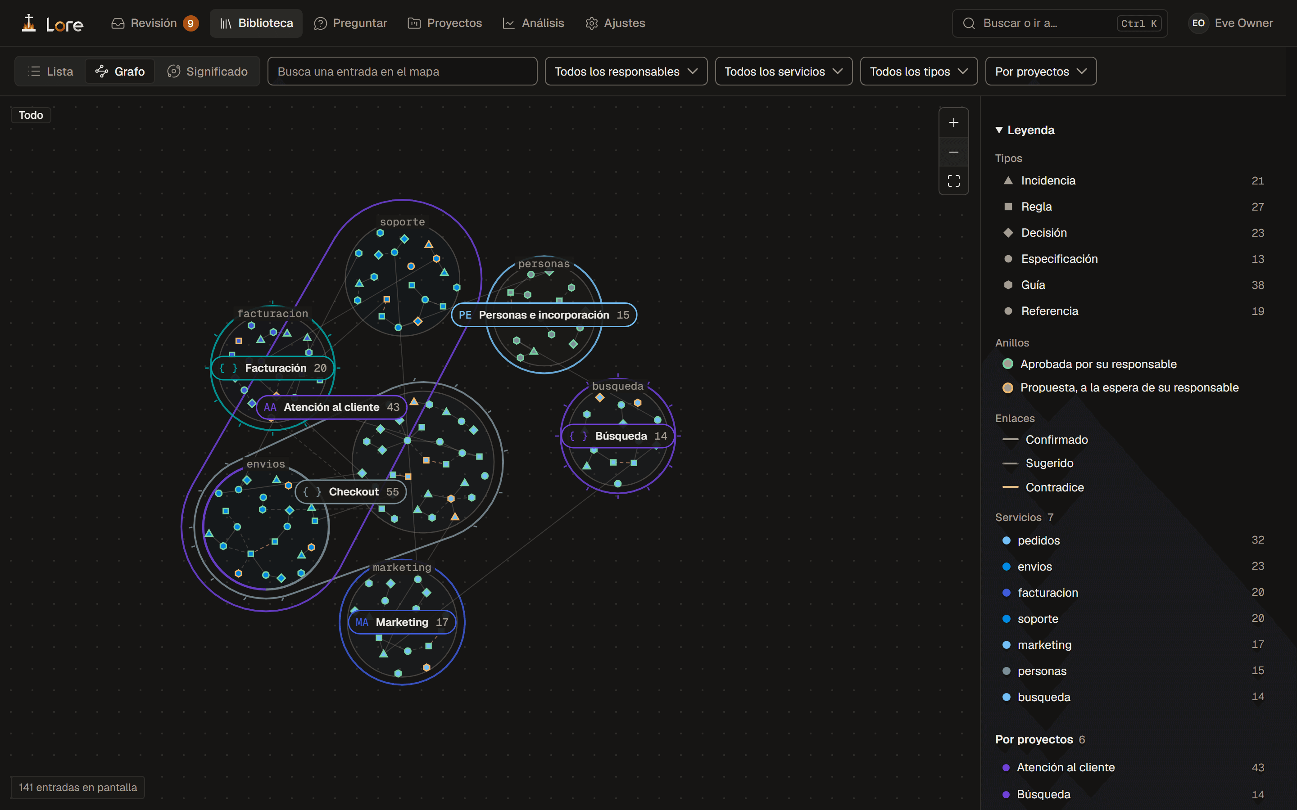This screenshot has width=1297, height=810.
Task: Zoom in the graph with plus
Action: (953, 123)
